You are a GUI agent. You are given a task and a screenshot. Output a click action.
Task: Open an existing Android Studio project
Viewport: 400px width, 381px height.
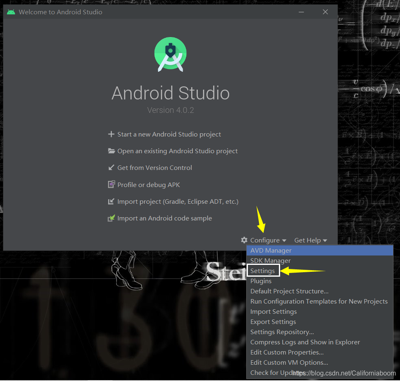tap(177, 151)
